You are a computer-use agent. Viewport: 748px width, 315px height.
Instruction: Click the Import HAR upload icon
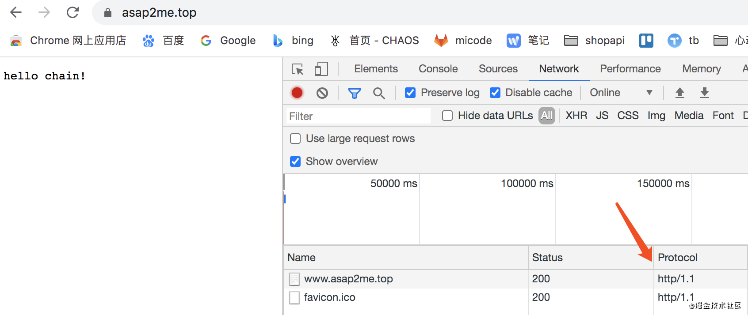[x=680, y=93]
